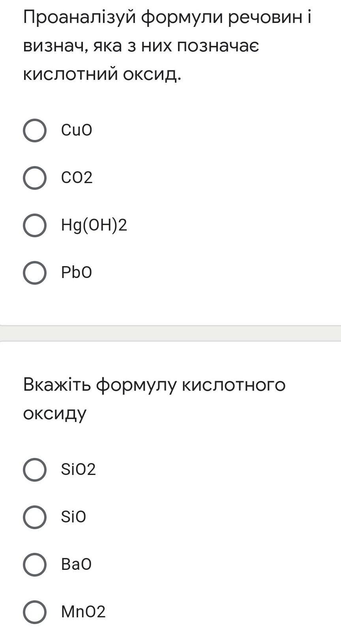341x628 pixels.
Task: Select the SiO2 radio button
Action: [x=35, y=469]
